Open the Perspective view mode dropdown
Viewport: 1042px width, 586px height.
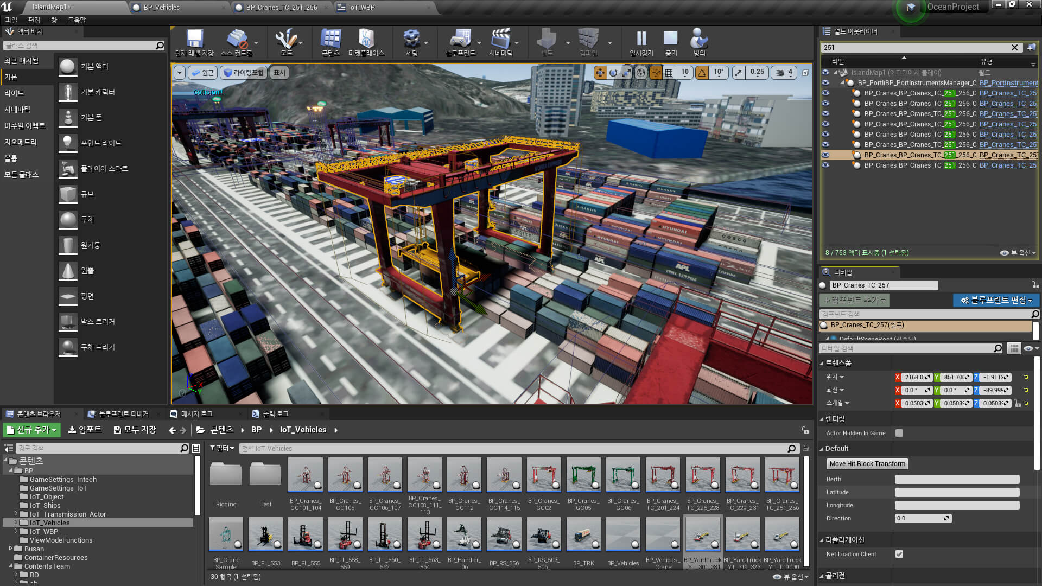click(x=202, y=72)
